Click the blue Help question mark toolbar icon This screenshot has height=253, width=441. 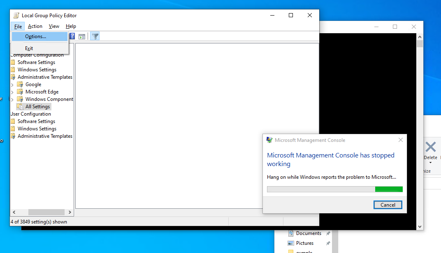72,36
